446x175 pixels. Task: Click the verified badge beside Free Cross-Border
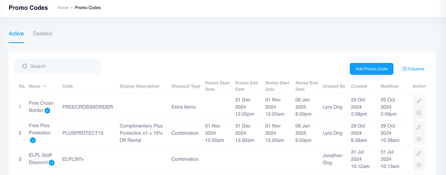47,111
